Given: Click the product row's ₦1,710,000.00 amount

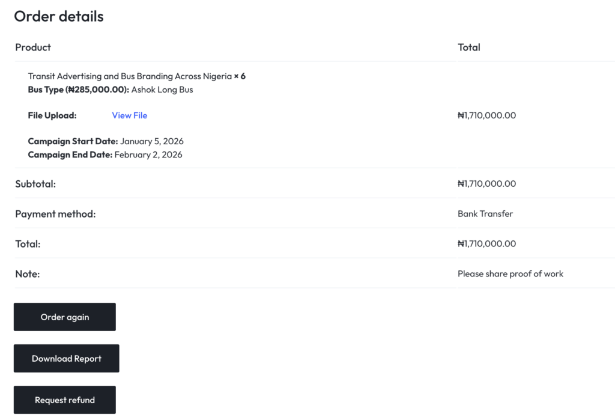Looking at the screenshot, I should point(486,115).
